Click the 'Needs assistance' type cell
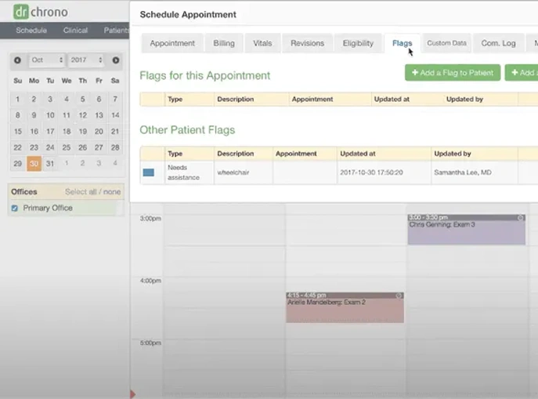Viewport: 538px width, 399px height. (x=190, y=172)
